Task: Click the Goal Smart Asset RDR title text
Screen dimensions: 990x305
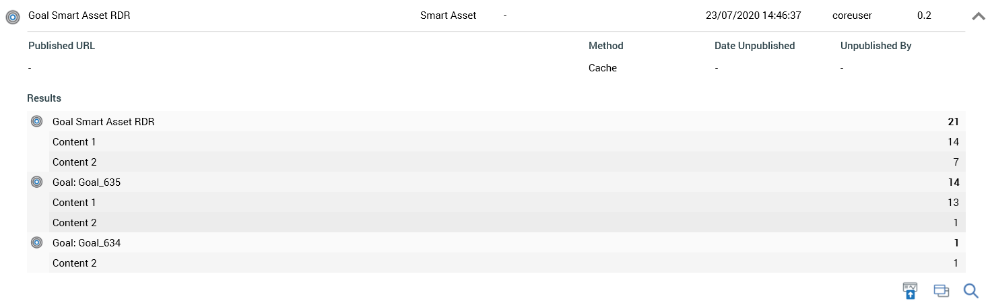Action: (79, 15)
